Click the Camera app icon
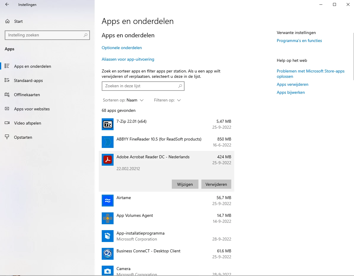The height and width of the screenshot is (276, 354). click(107, 271)
